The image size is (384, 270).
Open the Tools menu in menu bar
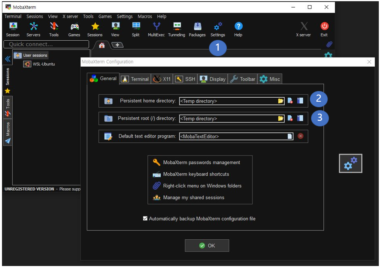(88, 16)
